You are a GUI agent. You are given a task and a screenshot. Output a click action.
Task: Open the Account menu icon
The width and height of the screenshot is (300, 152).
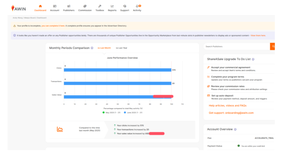point(54,6)
